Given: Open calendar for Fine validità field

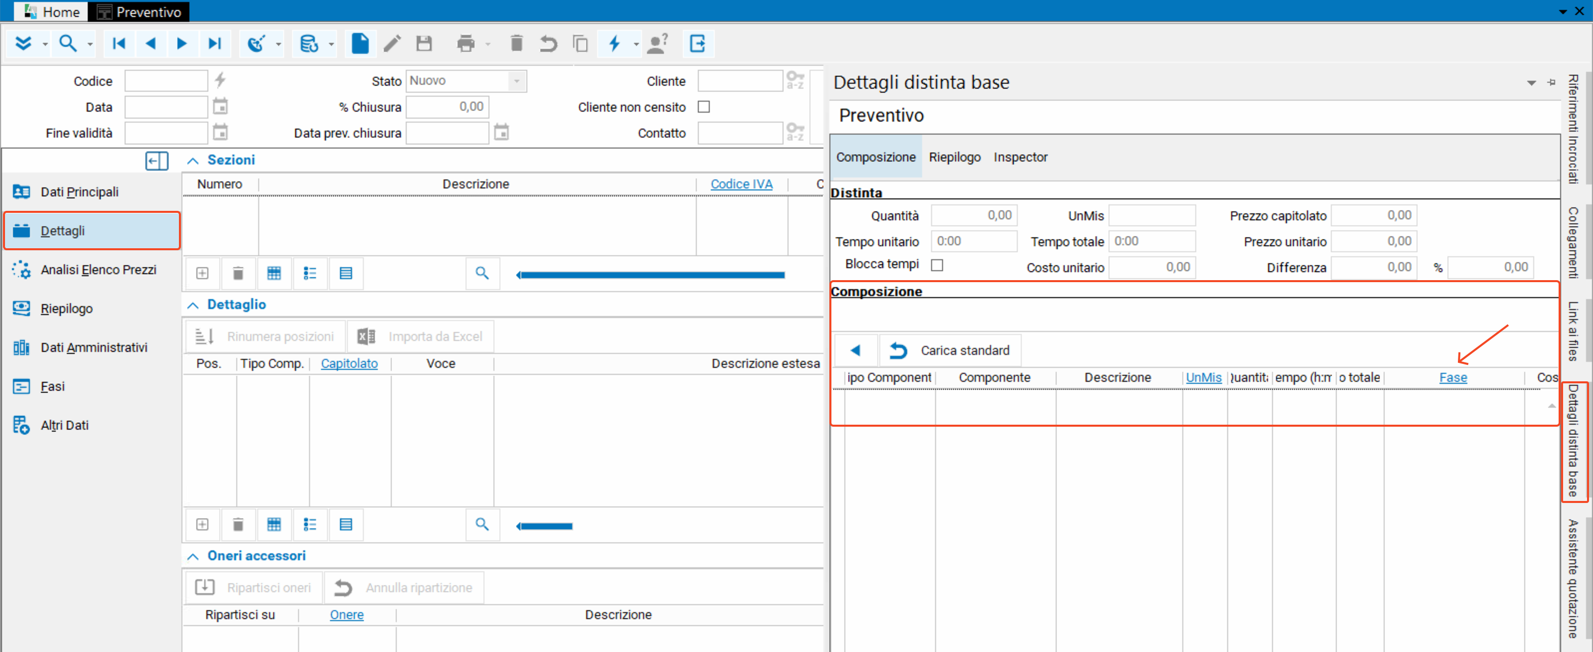Looking at the screenshot, I should pyautogui.click(x=220, y=132).
